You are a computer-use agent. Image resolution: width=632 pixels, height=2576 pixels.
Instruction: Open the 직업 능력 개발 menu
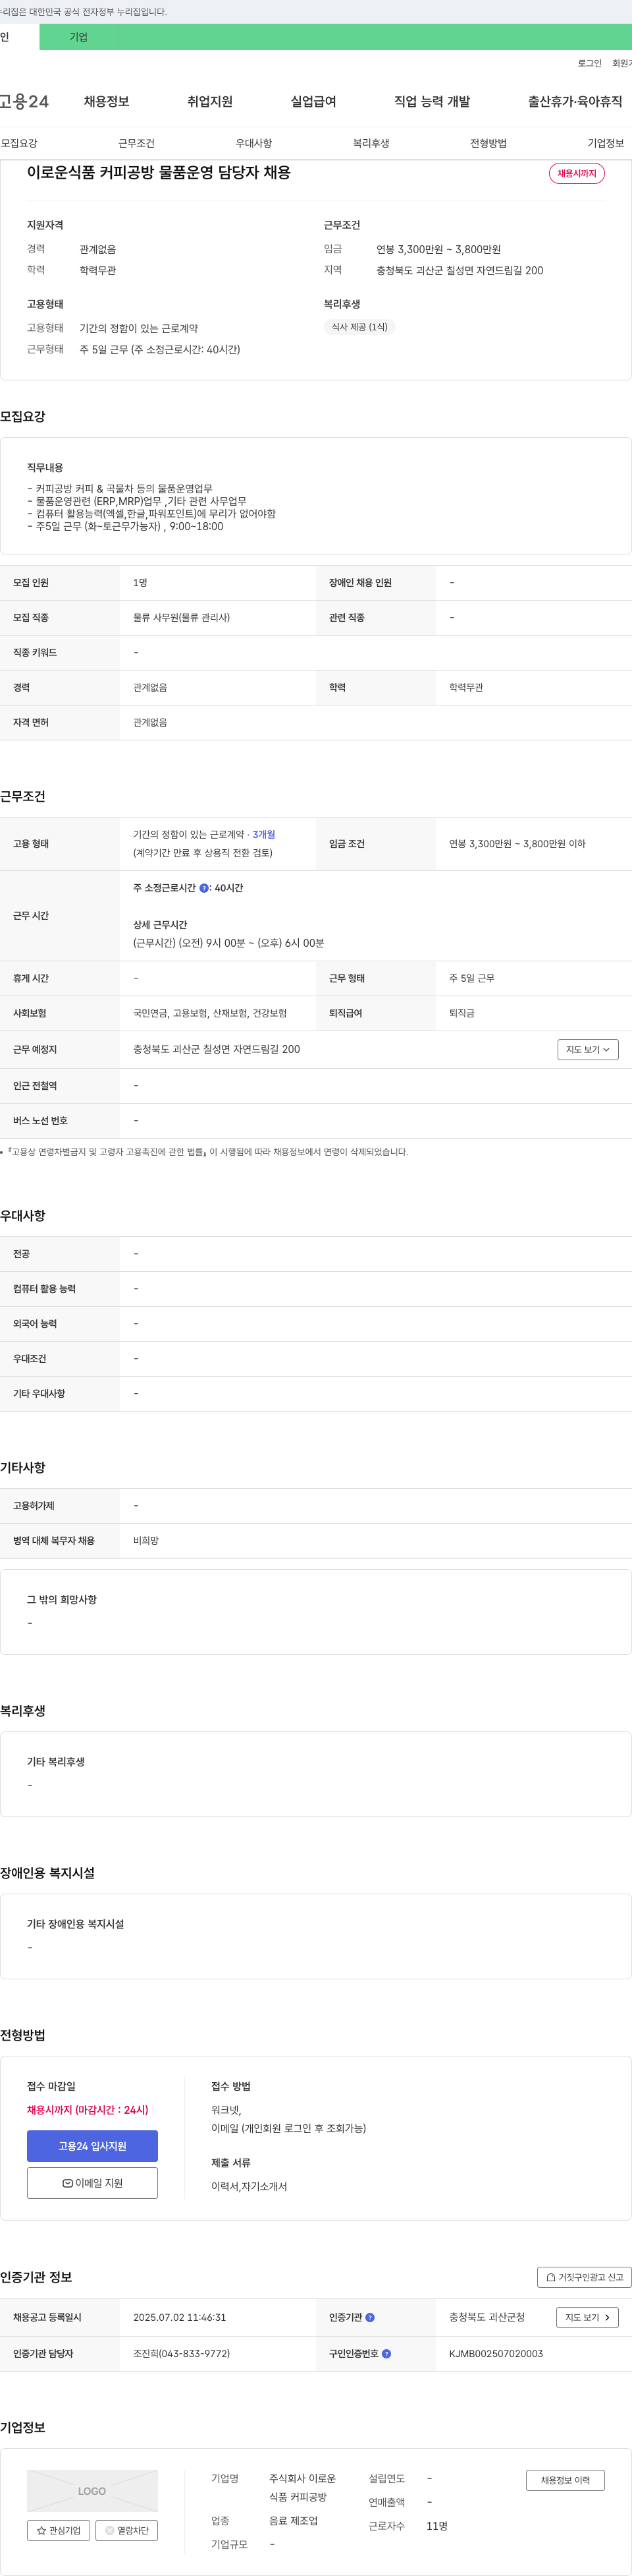click(433, 101)
